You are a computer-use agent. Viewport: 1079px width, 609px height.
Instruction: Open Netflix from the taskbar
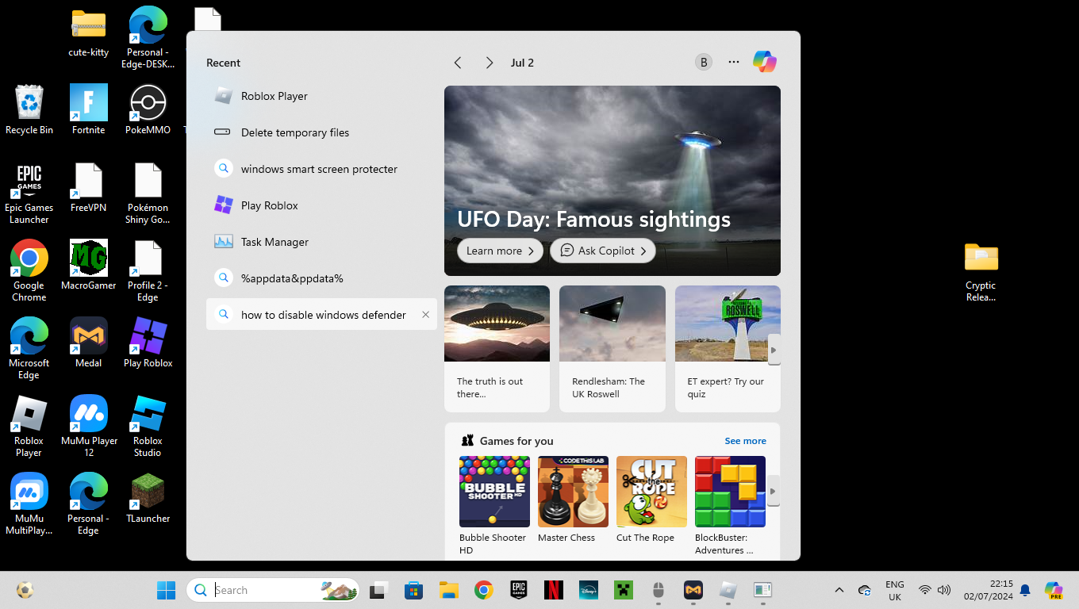click(x=553, y=590)
